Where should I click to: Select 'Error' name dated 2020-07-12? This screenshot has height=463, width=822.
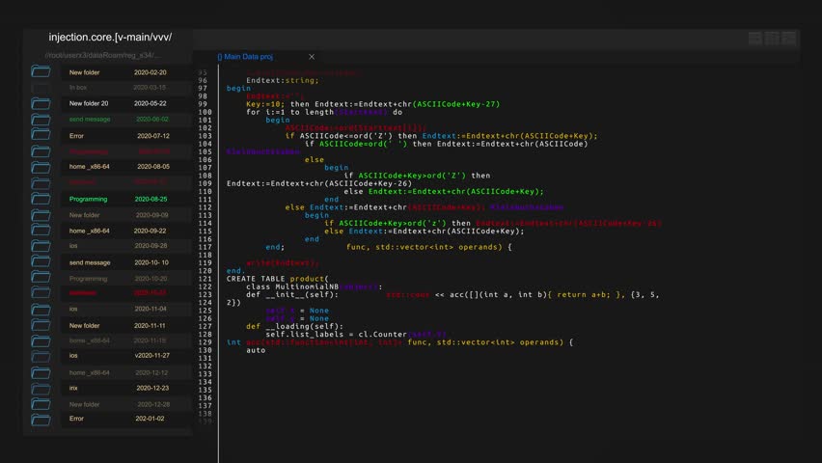coord(76,136)
